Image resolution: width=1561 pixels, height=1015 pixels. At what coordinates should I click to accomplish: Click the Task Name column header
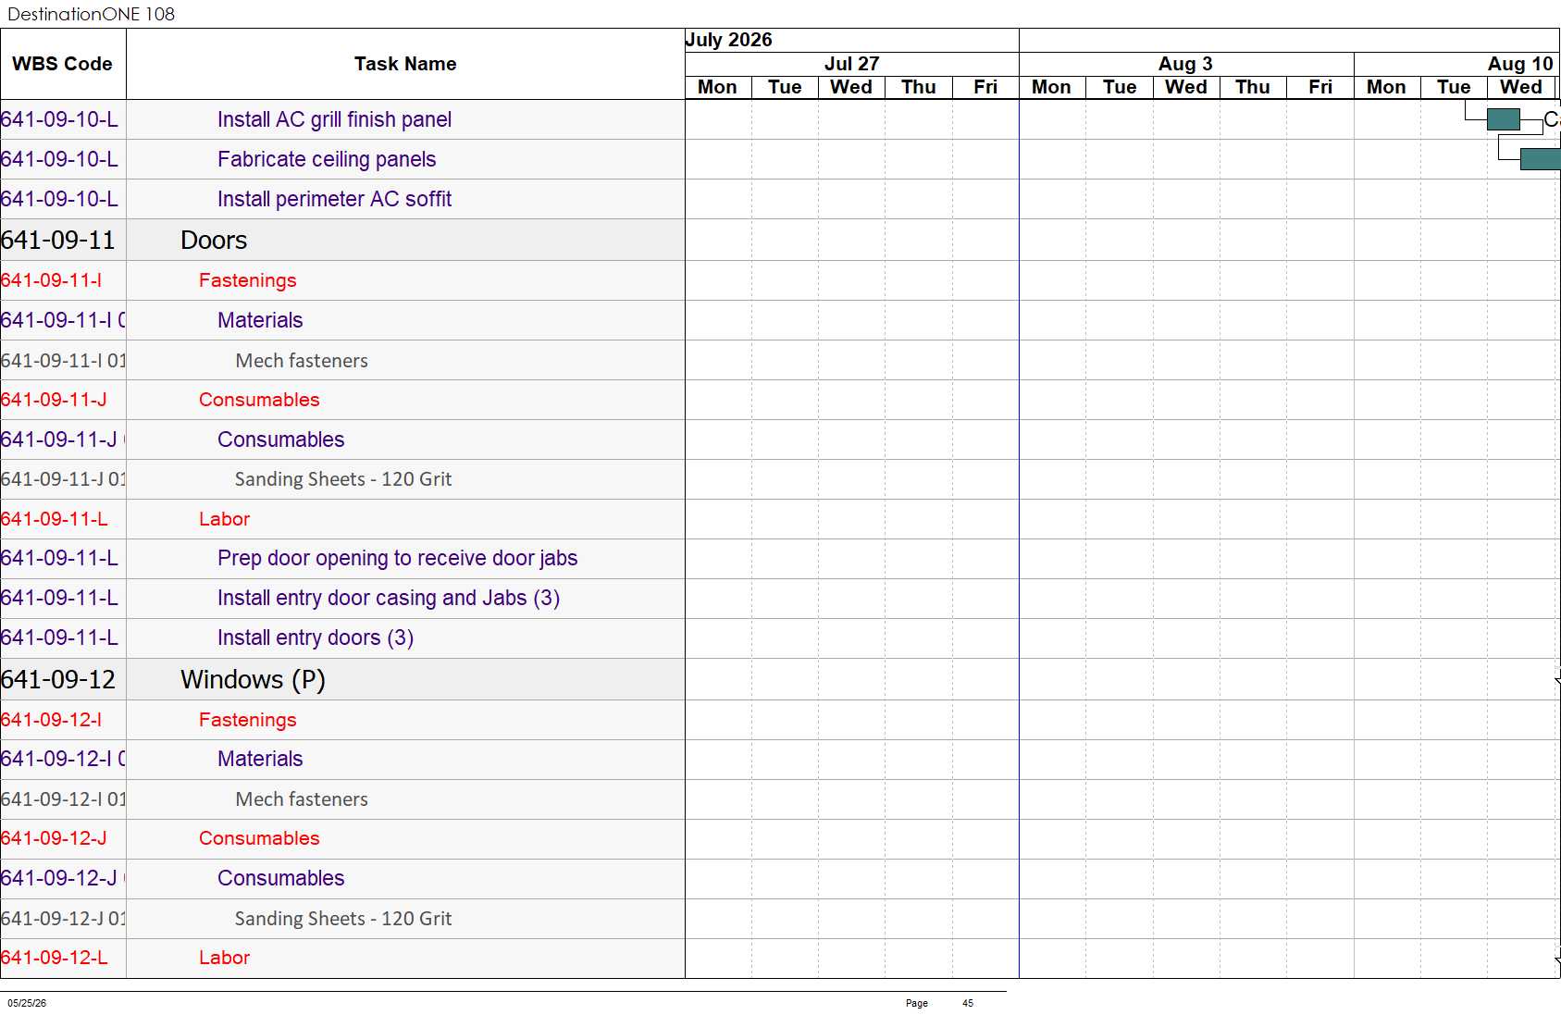[x=405, y=64]
